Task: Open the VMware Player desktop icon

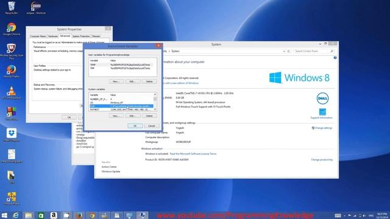Action: pyautogui.click(x=12, y=198)
